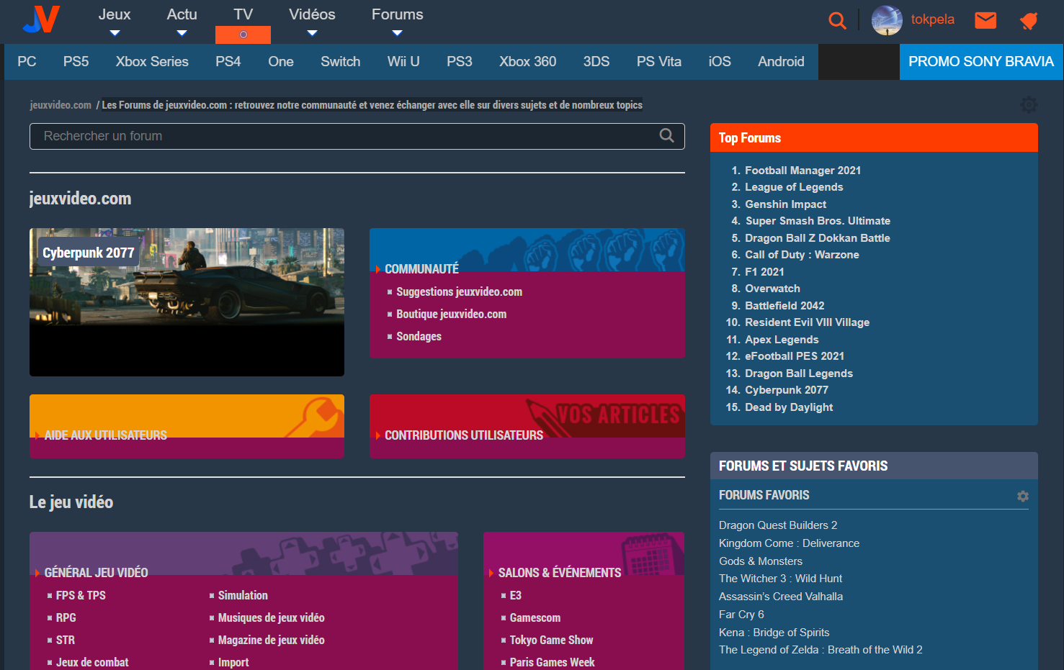Expand the Forums menu arrow
This screenshot has width=1064, height=670.
tap(397, 33)
